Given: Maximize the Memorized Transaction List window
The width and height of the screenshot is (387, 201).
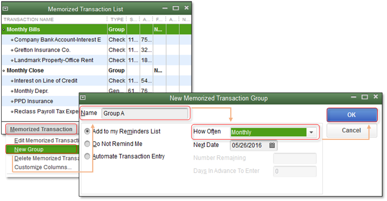Looking at the screenshot, I should (176, 8).
